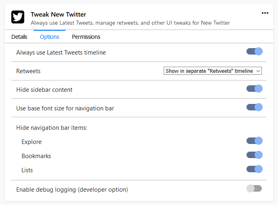
Task: Toggle Hide sidebar content switch
Action: 255,89
